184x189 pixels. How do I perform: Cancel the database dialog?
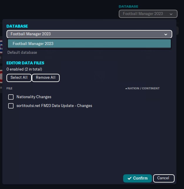(164, 178)
